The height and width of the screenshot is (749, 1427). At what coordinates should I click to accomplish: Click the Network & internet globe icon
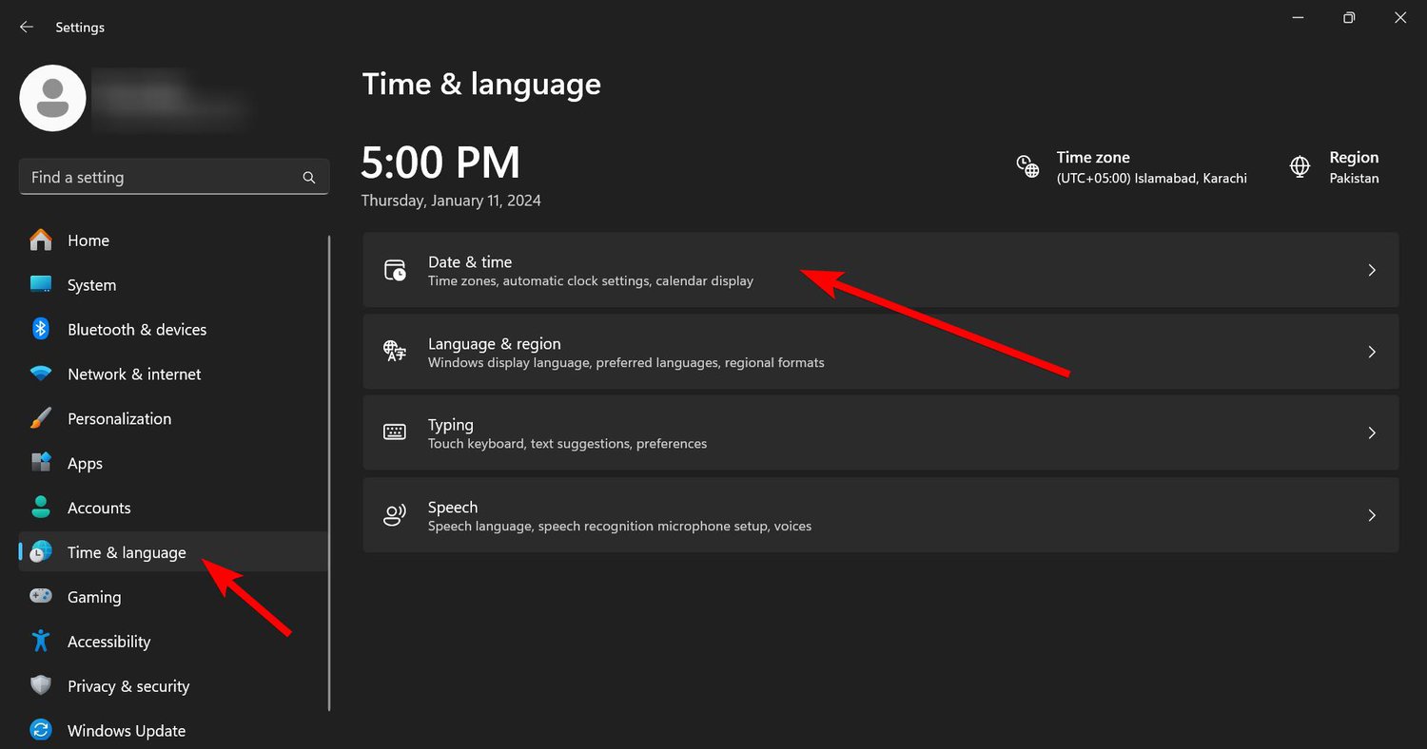click(x=41, y=374)
